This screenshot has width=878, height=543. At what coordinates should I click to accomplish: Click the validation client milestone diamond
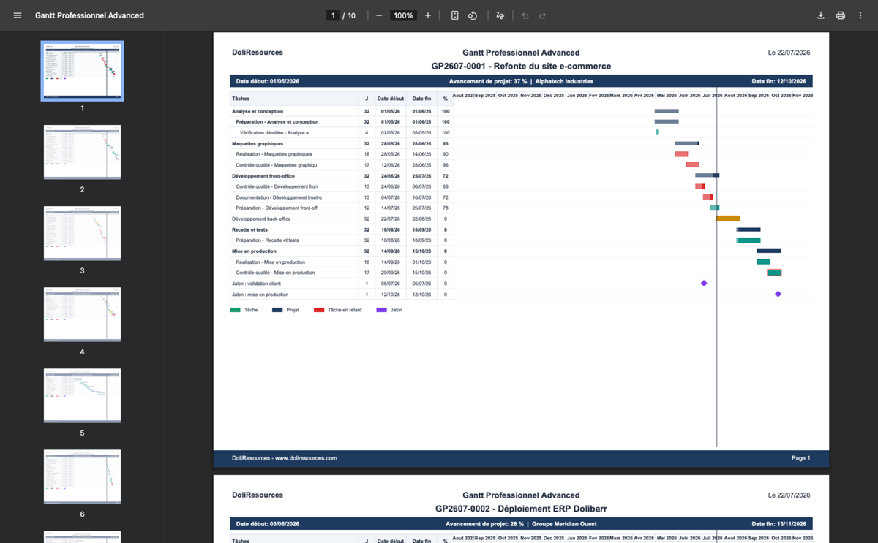(x=704, y=283)
